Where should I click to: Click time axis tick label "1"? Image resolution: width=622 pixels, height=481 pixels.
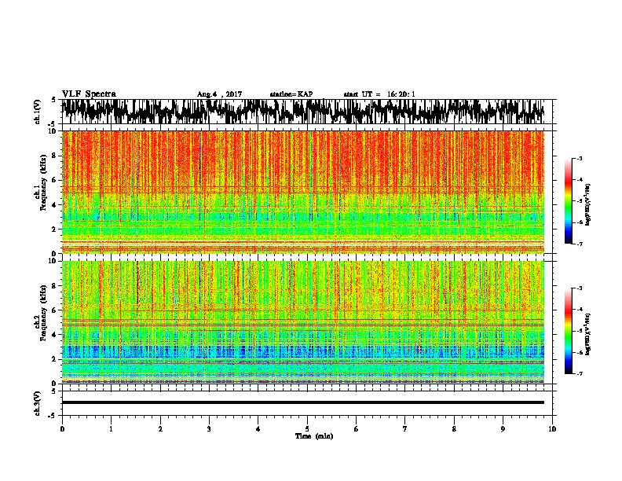pos(111,429)
